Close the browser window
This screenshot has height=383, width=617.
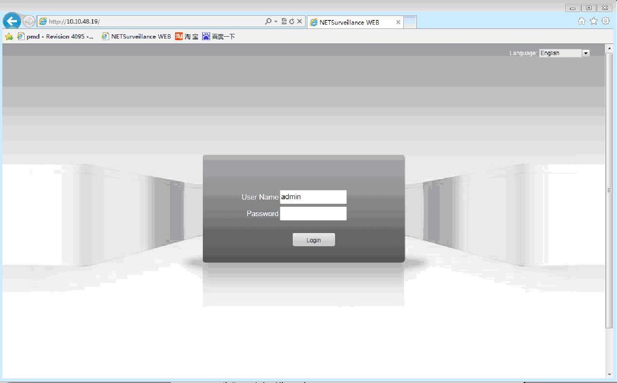tap(605, 8)
